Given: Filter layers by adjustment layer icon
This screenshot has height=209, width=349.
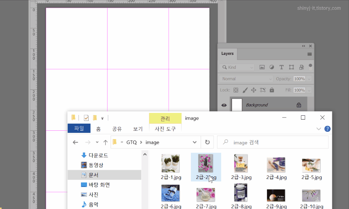Looking at the screenshot, I should pos(272,67).
